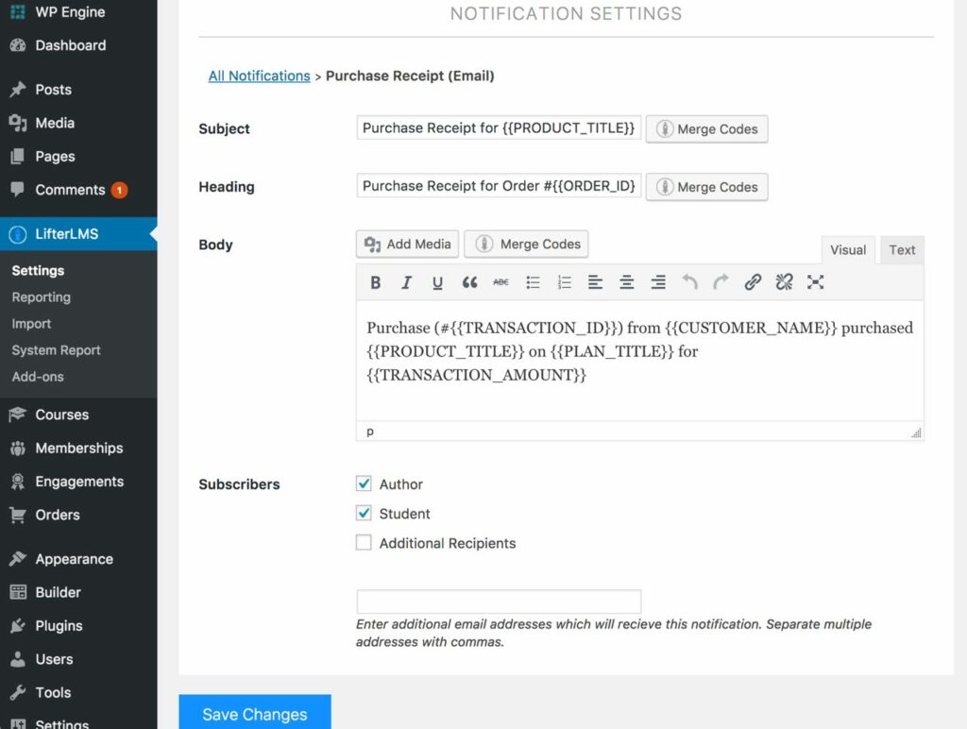Screen dimensions: 967x729
Task: Apply strikethrough (ABC) formatting
Action: tap(500, 282)
